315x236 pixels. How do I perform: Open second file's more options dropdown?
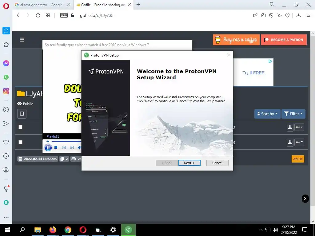click(x=299, y=142)
